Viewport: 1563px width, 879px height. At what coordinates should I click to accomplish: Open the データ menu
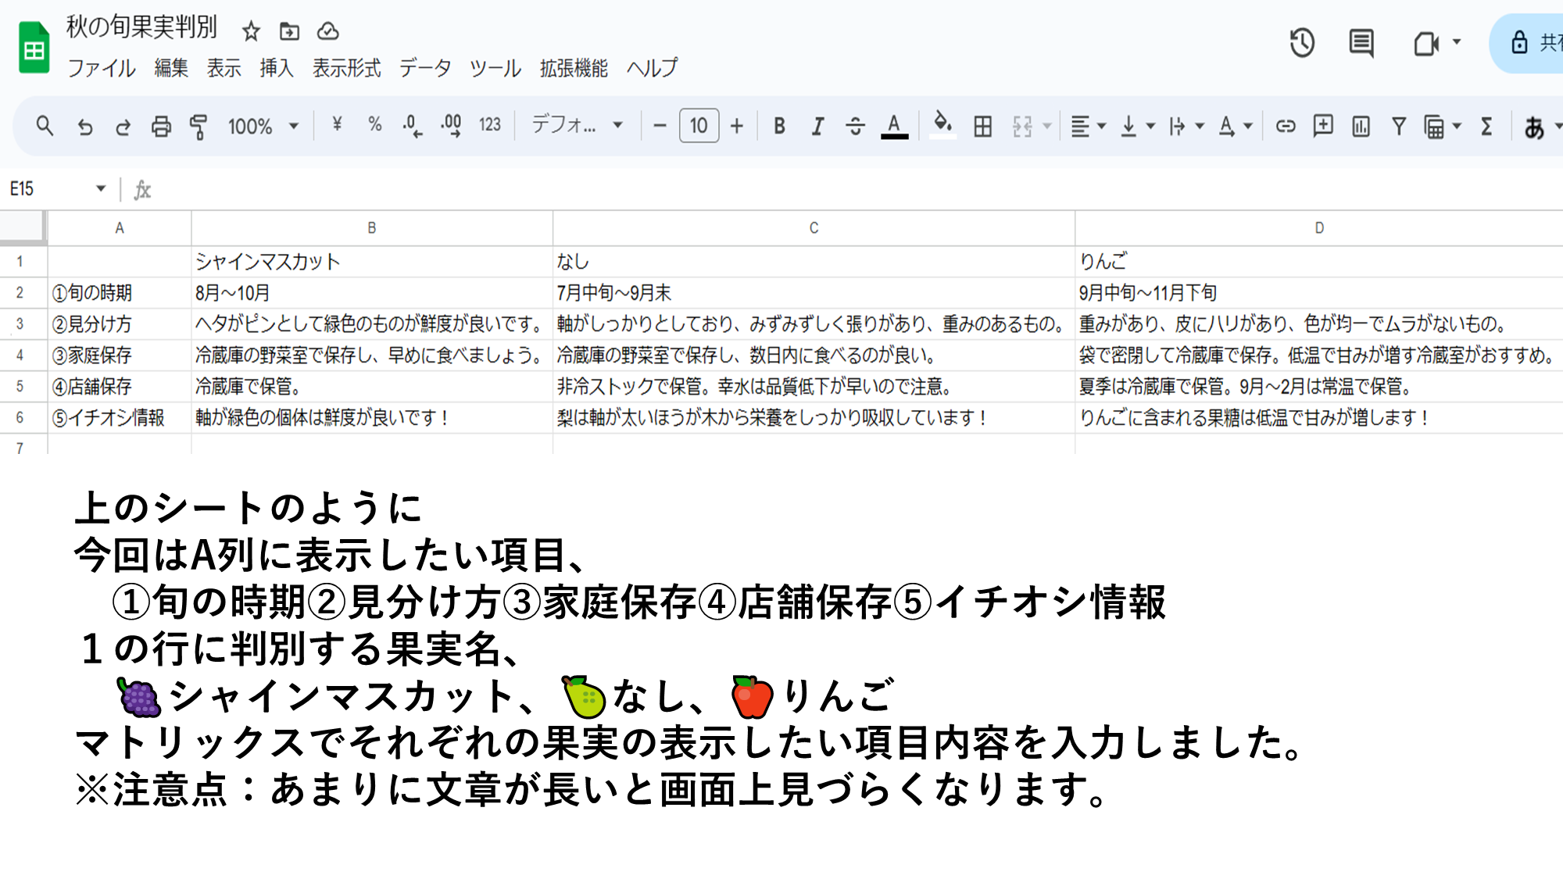point(425,68)
